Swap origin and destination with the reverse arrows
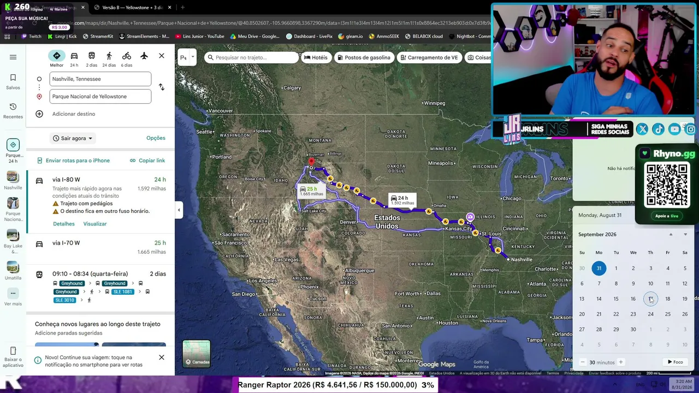The height and width of the screenshot is (393, 699). click(x=161, y=87)
